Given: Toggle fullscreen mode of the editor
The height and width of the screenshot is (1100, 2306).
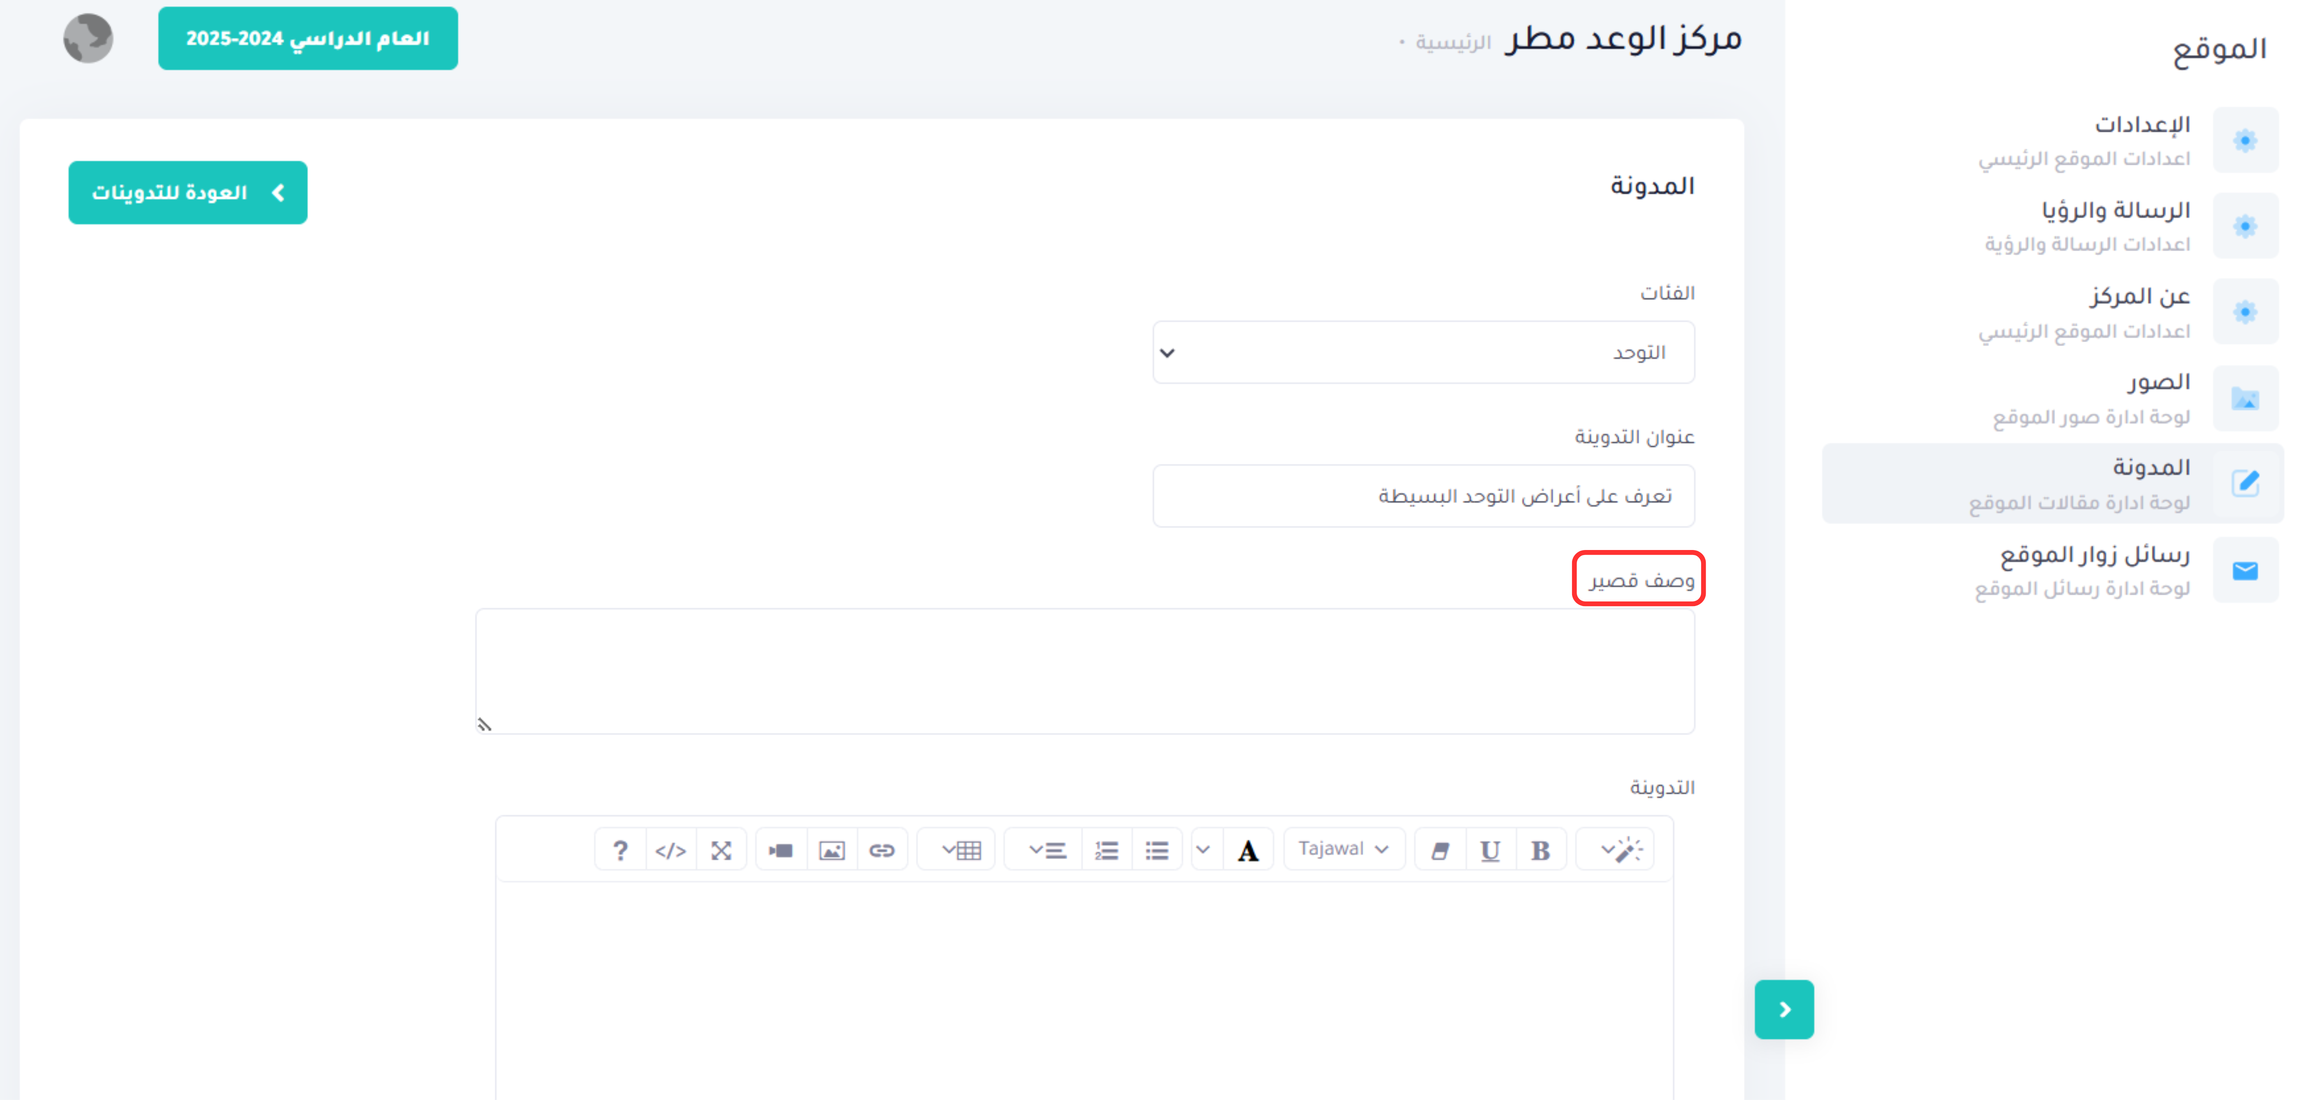Looking at the screenshot, I should [721, 849].
